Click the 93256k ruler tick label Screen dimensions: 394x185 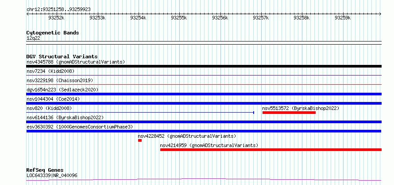pyautogui.click(x=220, y=18)
